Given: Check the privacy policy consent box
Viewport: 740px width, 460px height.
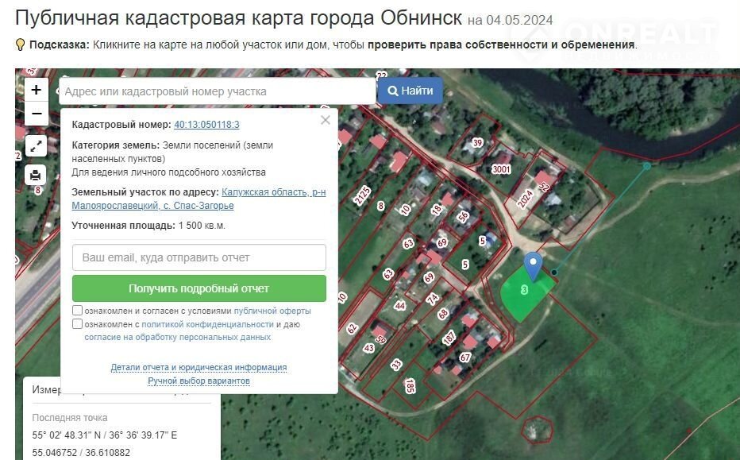Looking at the screenshot, I should (77, 324).
